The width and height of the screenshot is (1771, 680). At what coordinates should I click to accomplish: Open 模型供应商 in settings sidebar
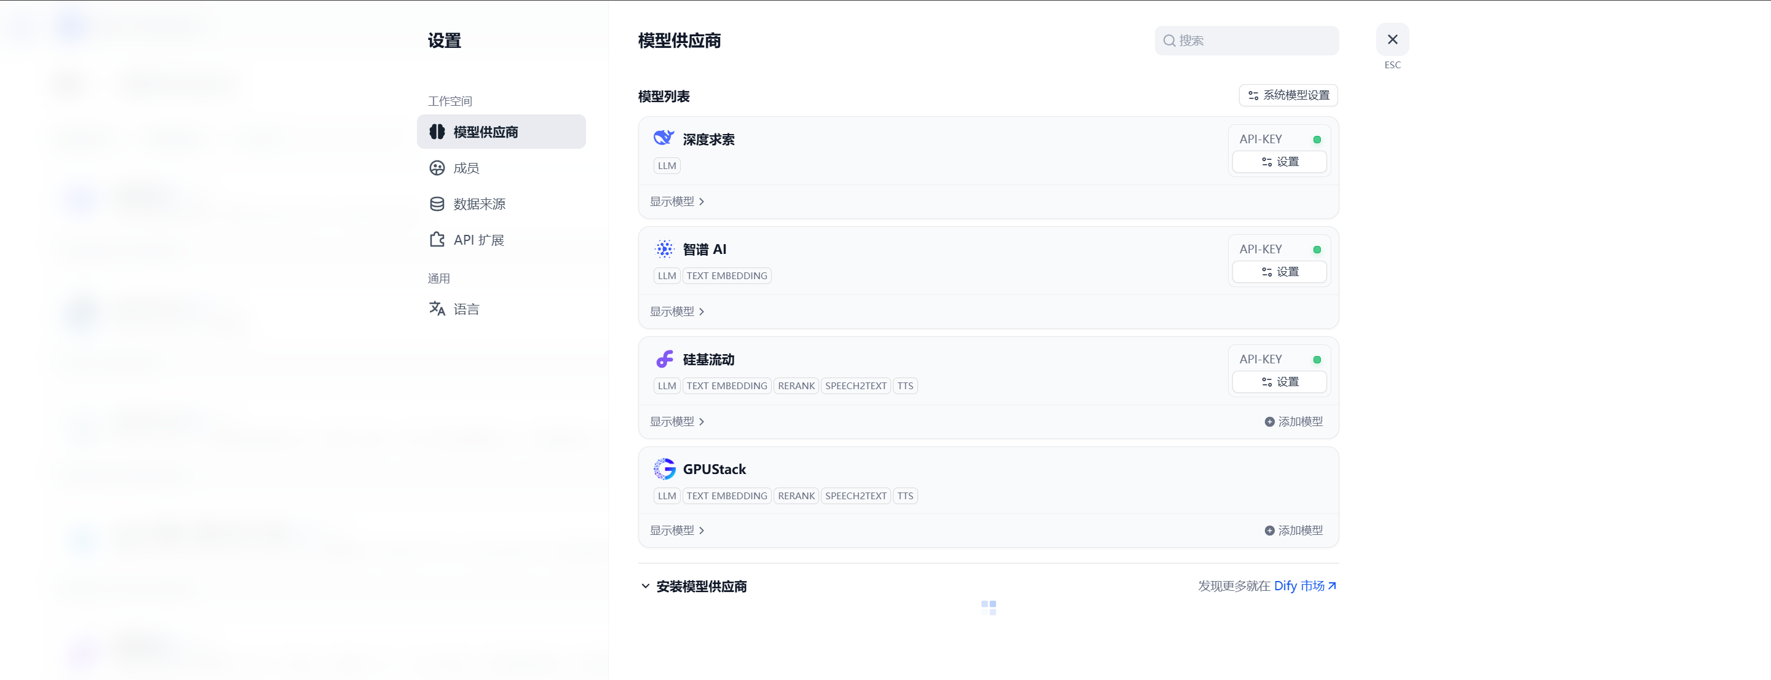click(x=501, y=132)
